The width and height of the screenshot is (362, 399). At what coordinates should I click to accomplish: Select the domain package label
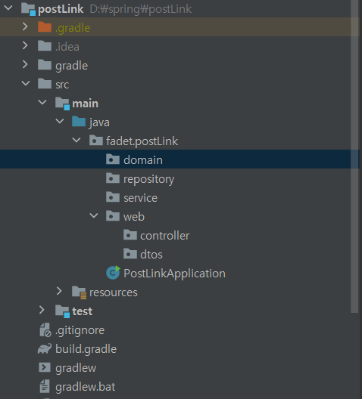(x=143, y=160)
